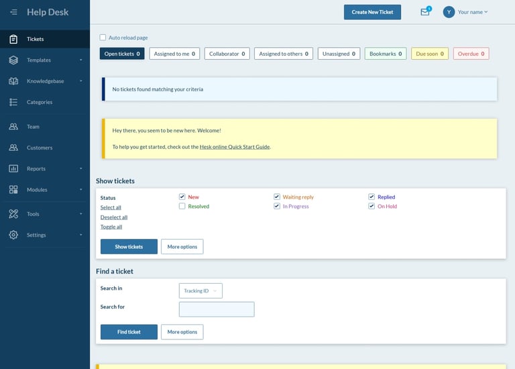The height and width of the screenshot is (369, 515).
Task: Click the Settings gear icon
Action: pyautogui.click(x=13, y=235)
